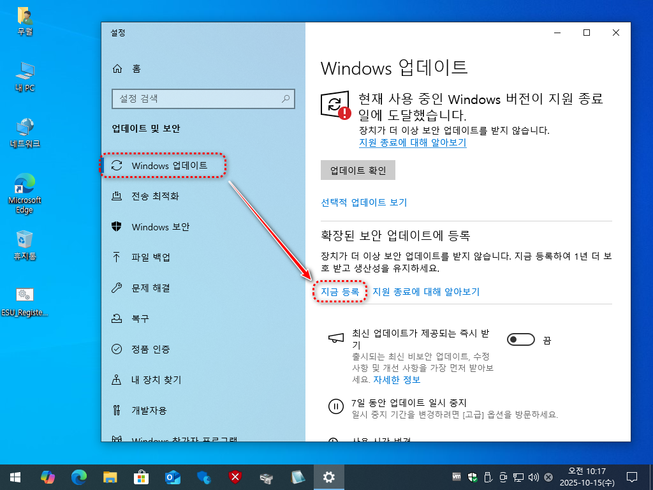Image resolution: width=653 pixels, height=490 pixels.
Task: Open the notification center icon
Action: 632,477
